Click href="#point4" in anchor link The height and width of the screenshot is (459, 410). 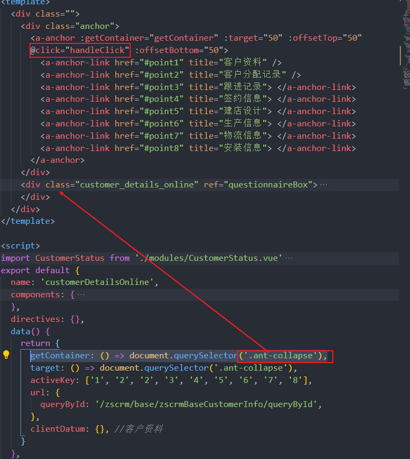coord(149,99)
